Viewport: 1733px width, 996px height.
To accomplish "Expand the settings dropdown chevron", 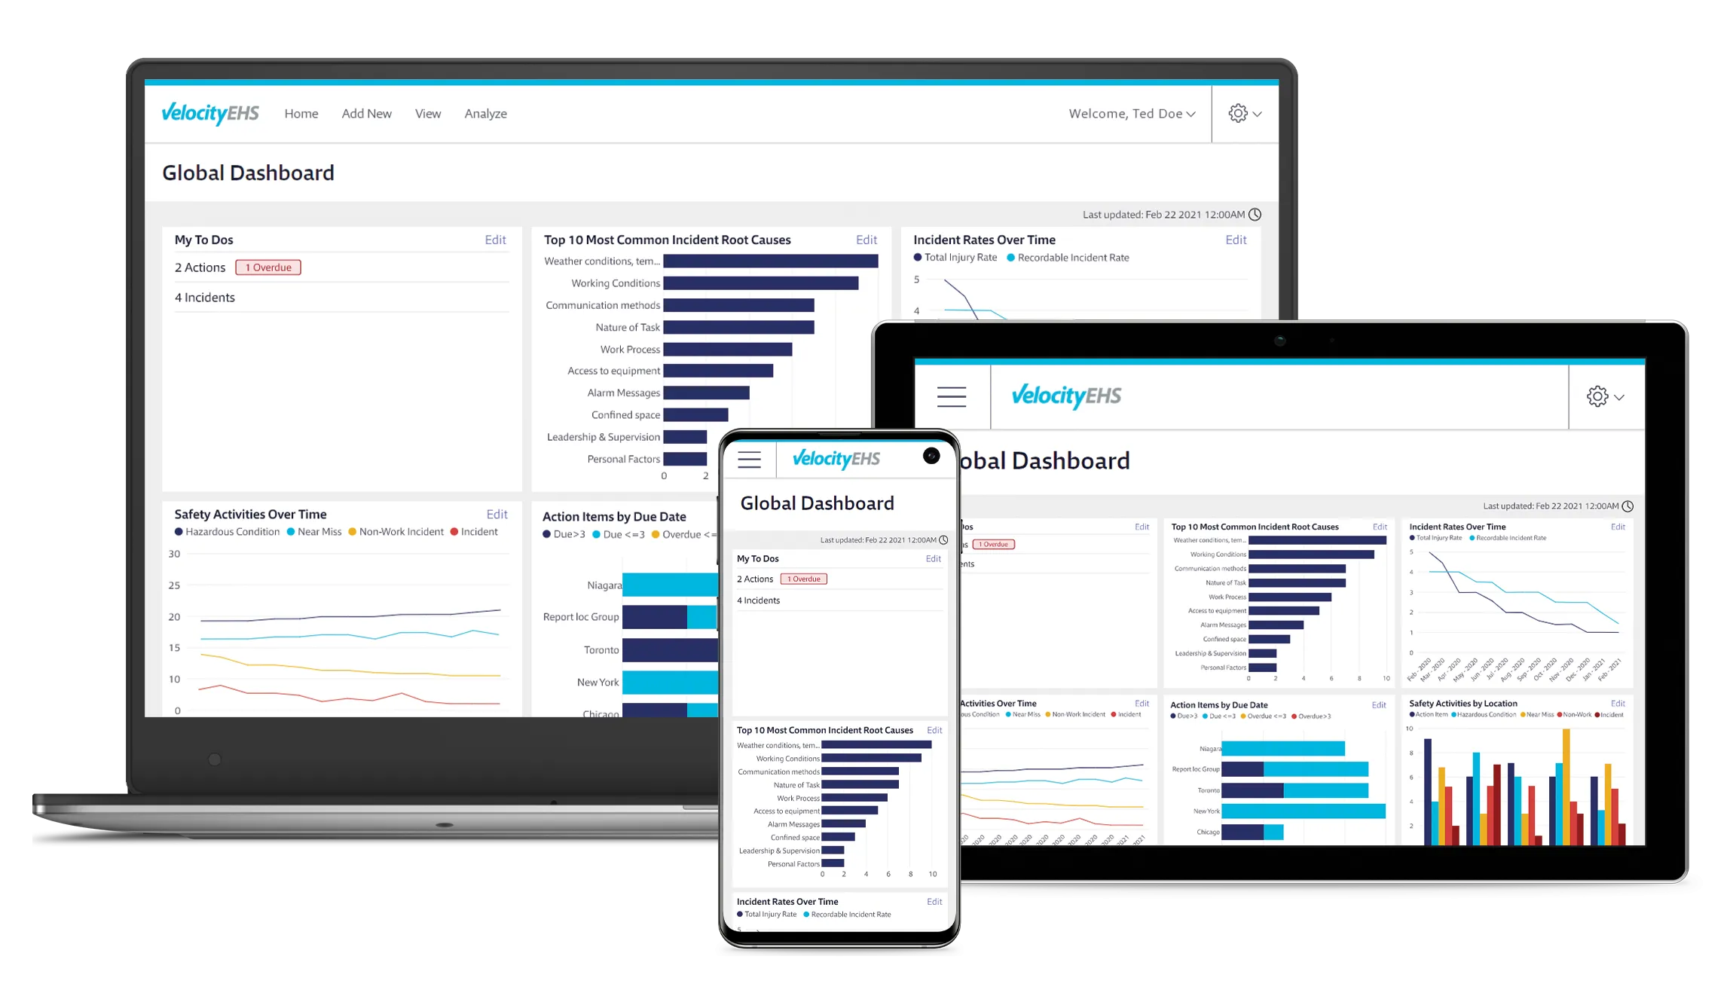I will pos(1257,113).
